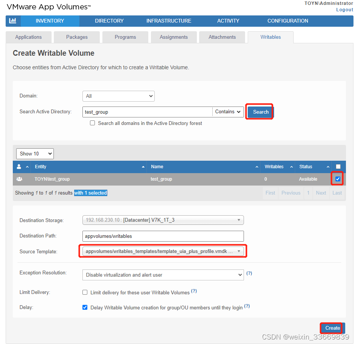Open the Delay option help (?)

[247, 306]
